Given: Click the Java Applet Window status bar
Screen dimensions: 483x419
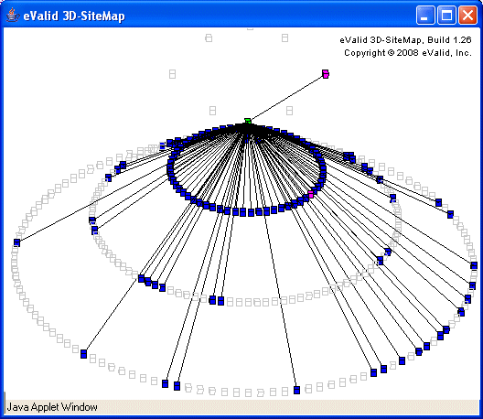Looking at the screenshot, I should point(241,407).
